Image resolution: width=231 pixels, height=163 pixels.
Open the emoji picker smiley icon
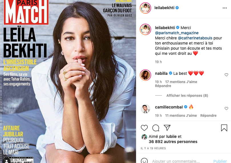[144, 161]
